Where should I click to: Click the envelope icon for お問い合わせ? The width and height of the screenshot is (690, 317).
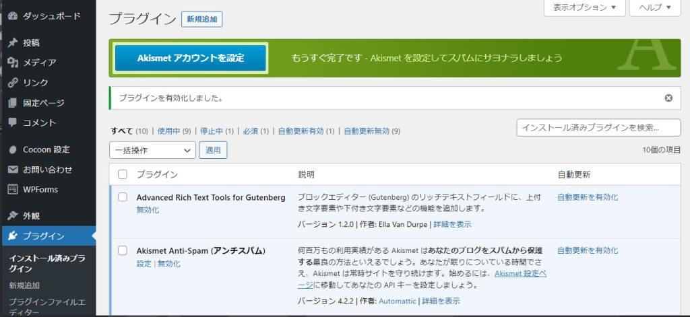click(13, 170)
